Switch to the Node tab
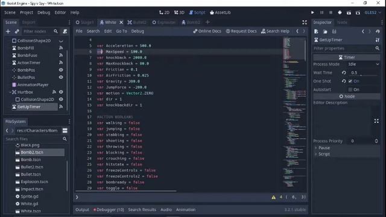The width and height of the screenshot is (386, 217). pos(342,22)
